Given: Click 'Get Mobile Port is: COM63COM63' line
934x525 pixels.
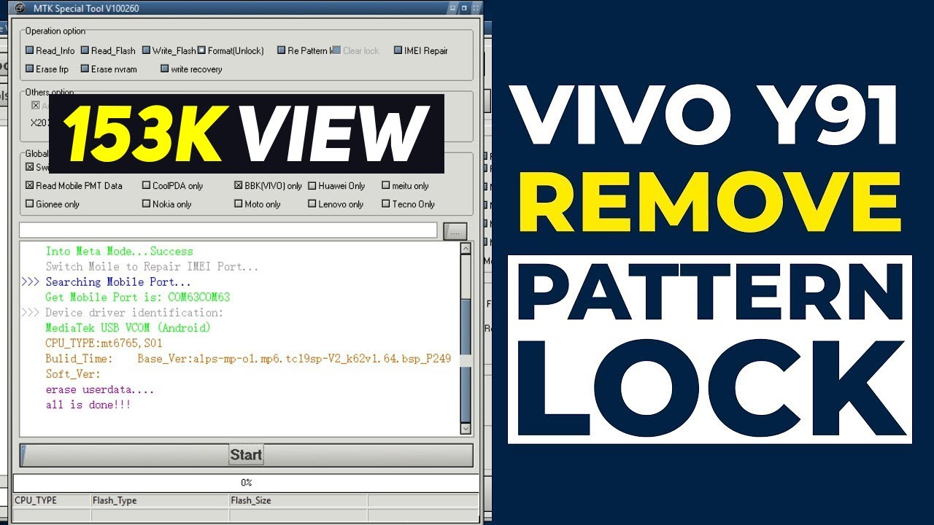Looking at the screenshot, I should [x=137, y=297].
